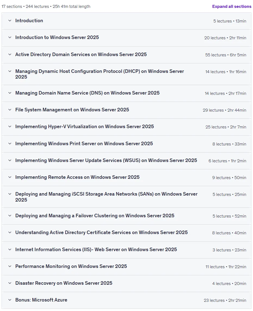Expand chevron beside Active Directory Domain Services
This screenshot has width=253, height=311.
[x=10, y=54]
